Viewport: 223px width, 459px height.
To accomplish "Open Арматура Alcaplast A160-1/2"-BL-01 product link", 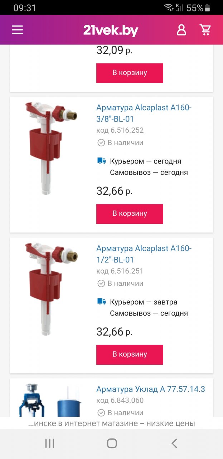I will (x=144, y=254).
